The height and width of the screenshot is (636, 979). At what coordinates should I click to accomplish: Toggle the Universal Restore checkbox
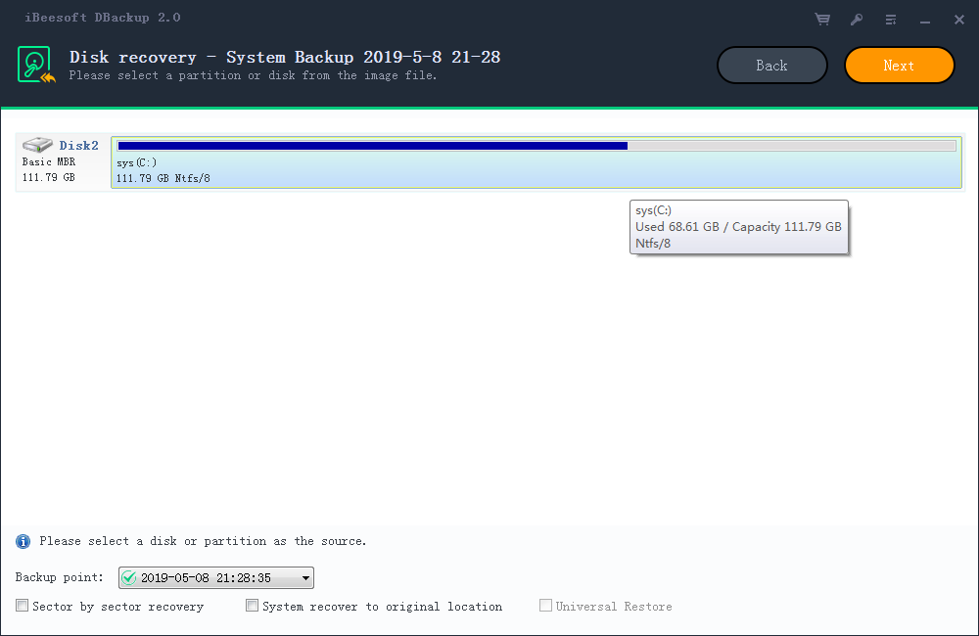click(x=545, y=606)
